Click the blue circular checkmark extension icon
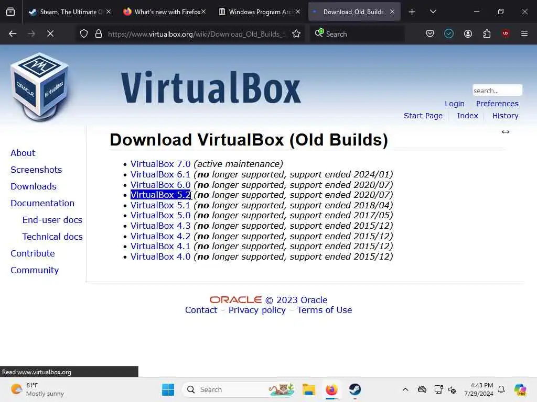537x402 pixels. 449,33
